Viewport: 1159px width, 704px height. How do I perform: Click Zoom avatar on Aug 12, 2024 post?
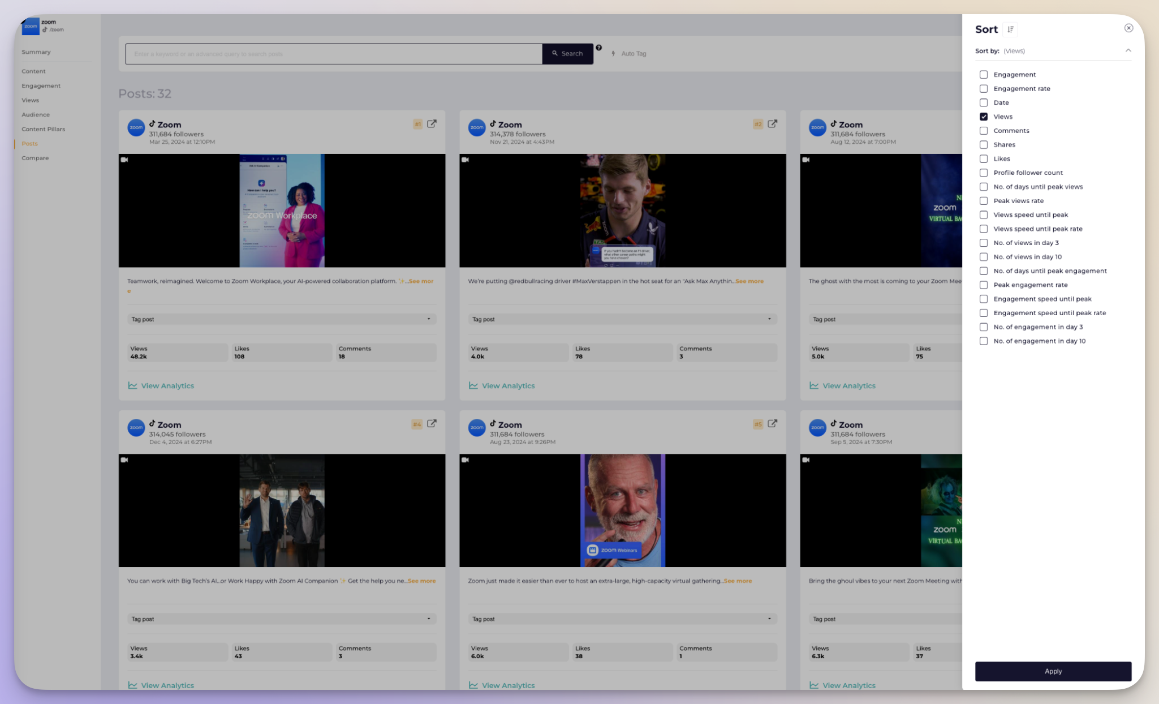tap(817, 128)
